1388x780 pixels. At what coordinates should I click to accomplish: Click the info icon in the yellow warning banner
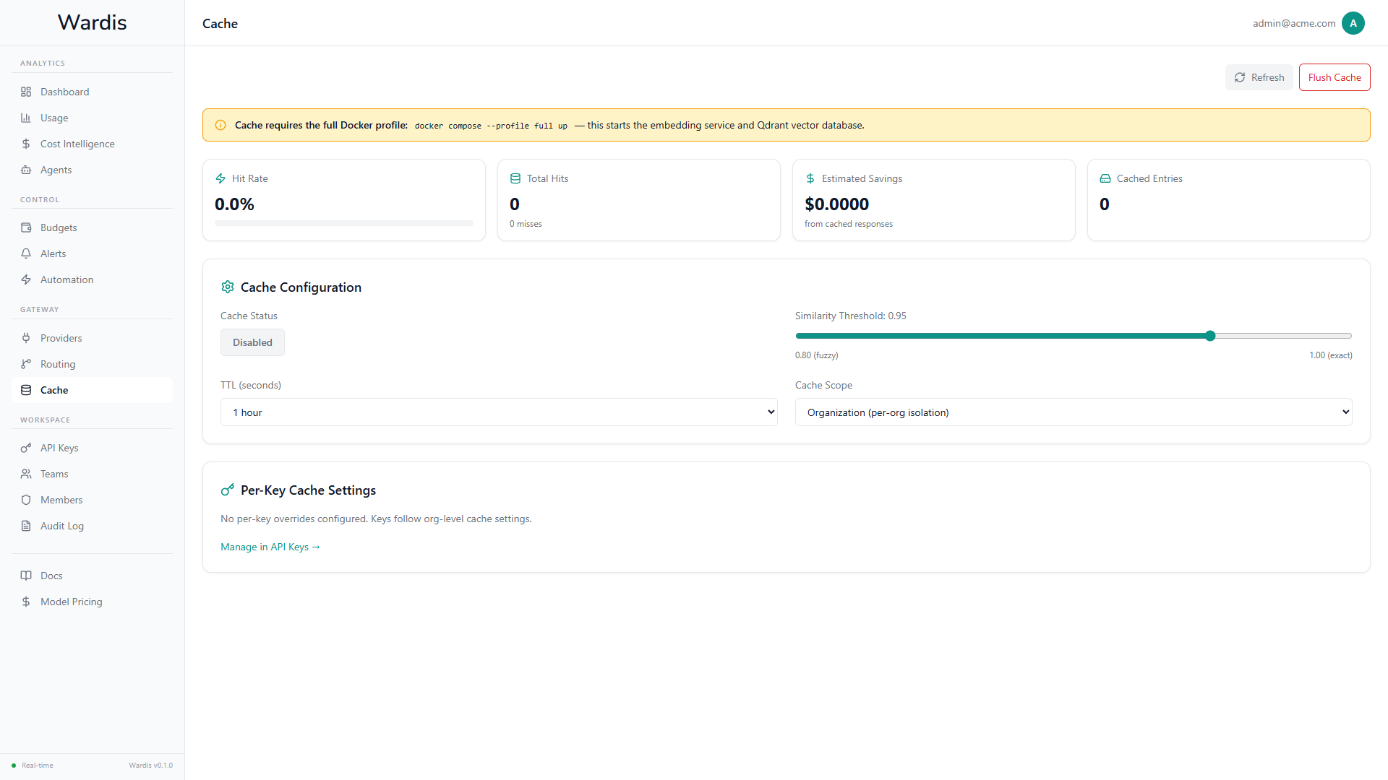tap(220, 125)
